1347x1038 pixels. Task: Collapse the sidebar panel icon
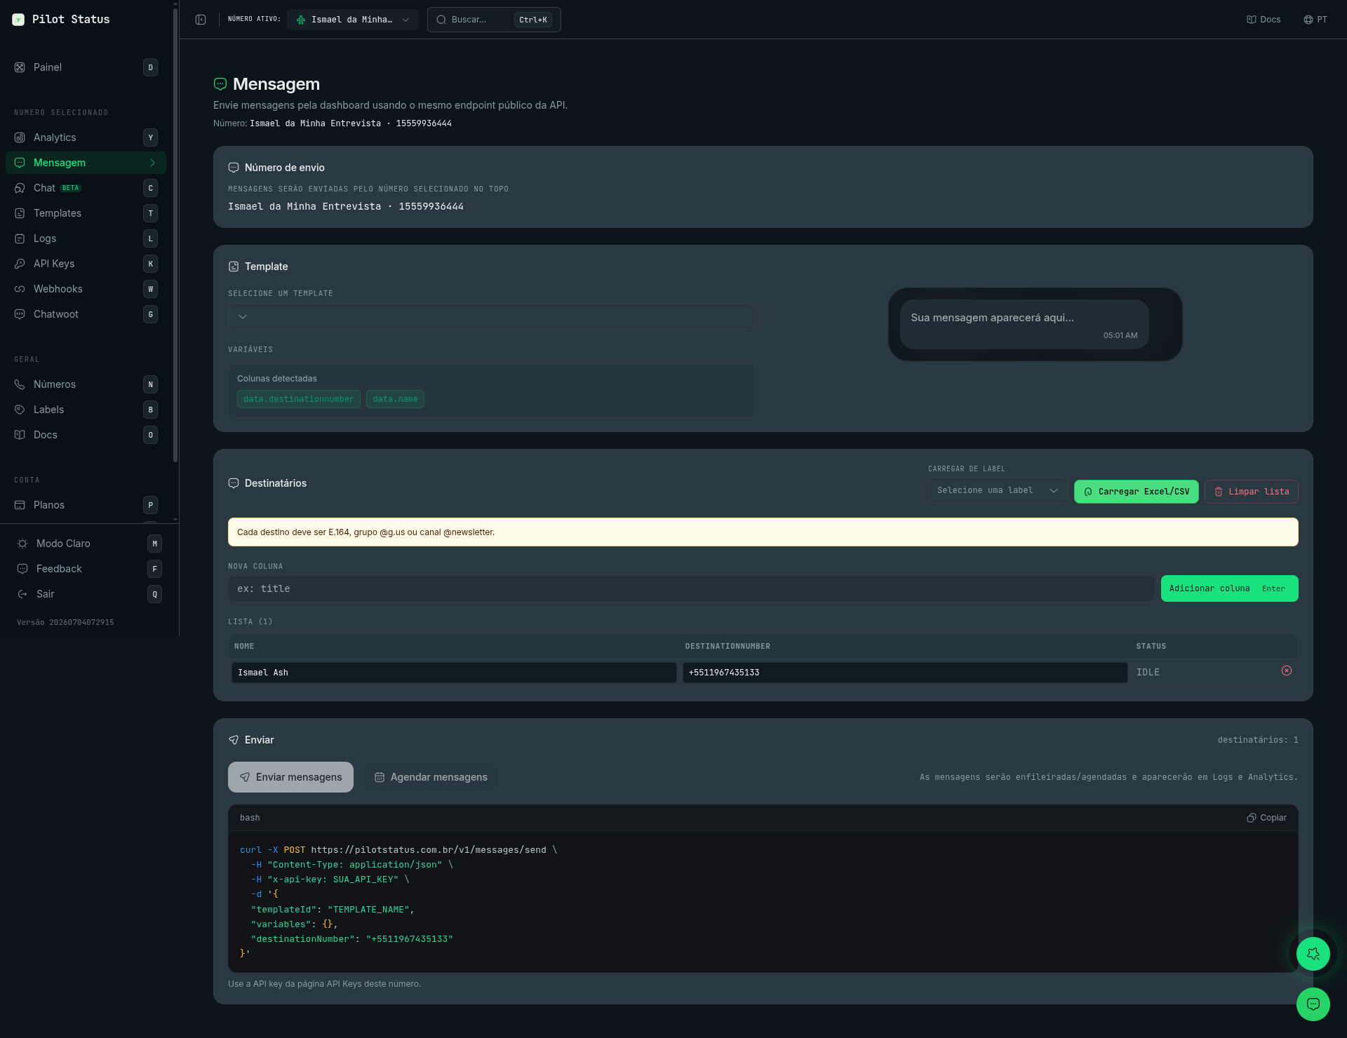click(x=201, y=20)
